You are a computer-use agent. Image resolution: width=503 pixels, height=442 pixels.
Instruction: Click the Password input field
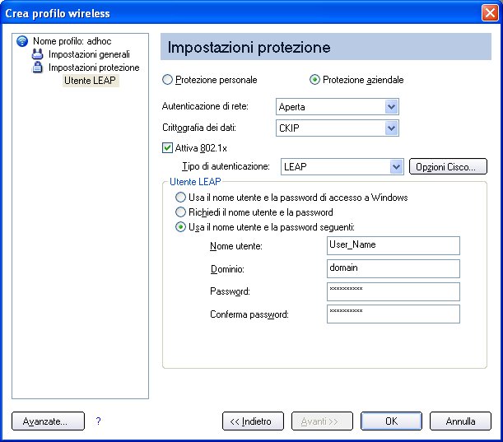(x=394, y=291)
